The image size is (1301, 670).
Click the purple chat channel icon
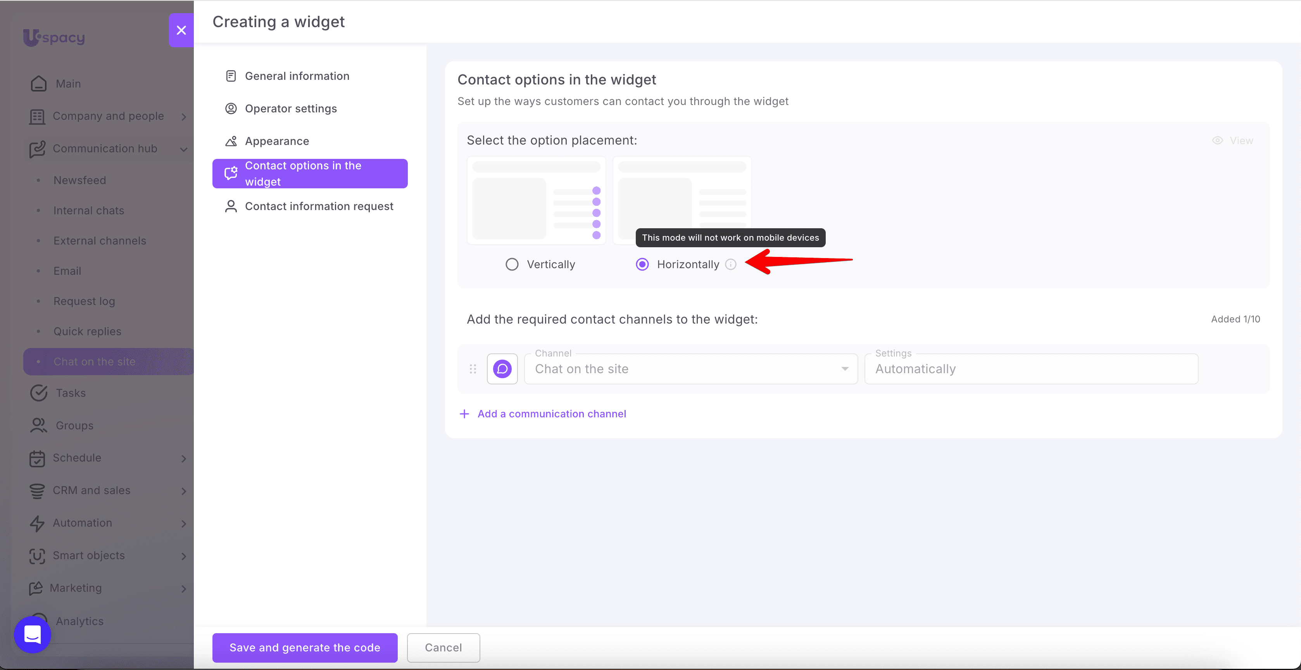coord(502,369)
